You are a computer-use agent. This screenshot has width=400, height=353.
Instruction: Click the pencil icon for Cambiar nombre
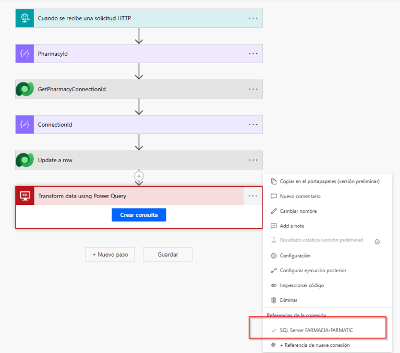[x=273, y=211]
